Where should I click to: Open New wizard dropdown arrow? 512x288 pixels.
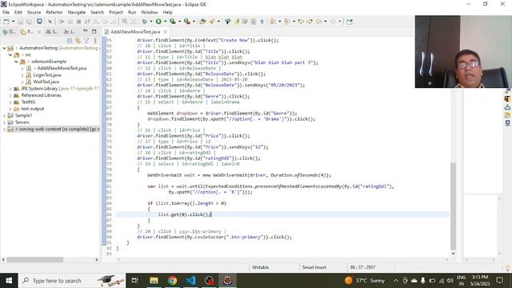pos(13,22)
